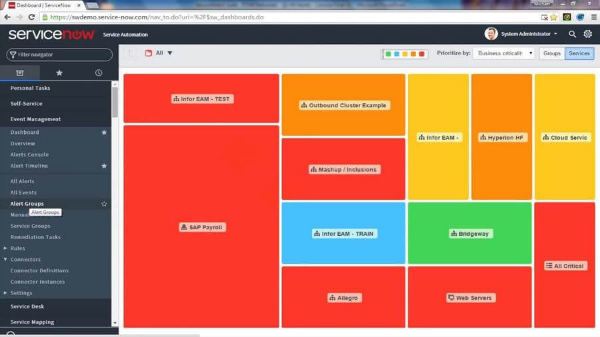600x337 pixels.
Task: Open the All filter dropdown arrow
Action: click(169, 53)
